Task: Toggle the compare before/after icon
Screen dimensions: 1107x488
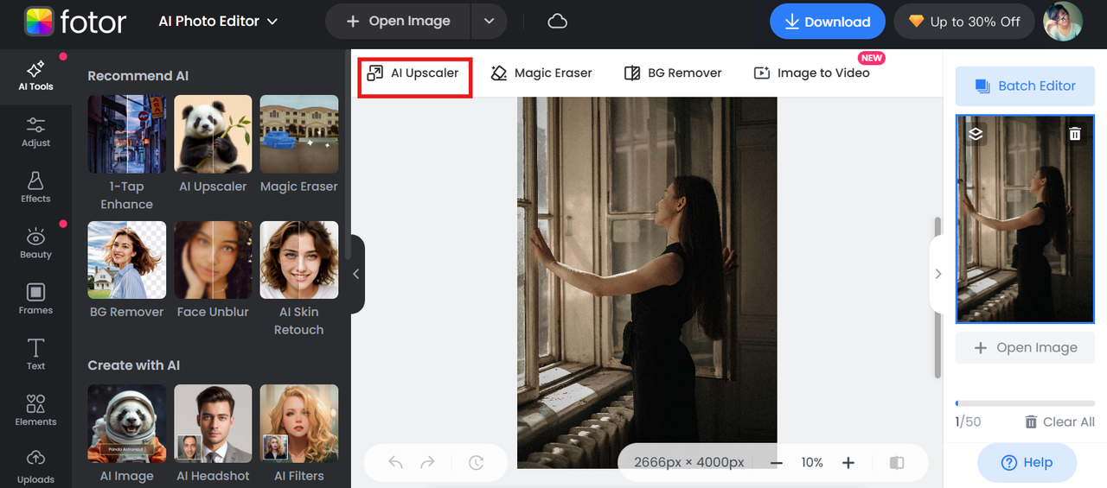Action: (897, 463)
